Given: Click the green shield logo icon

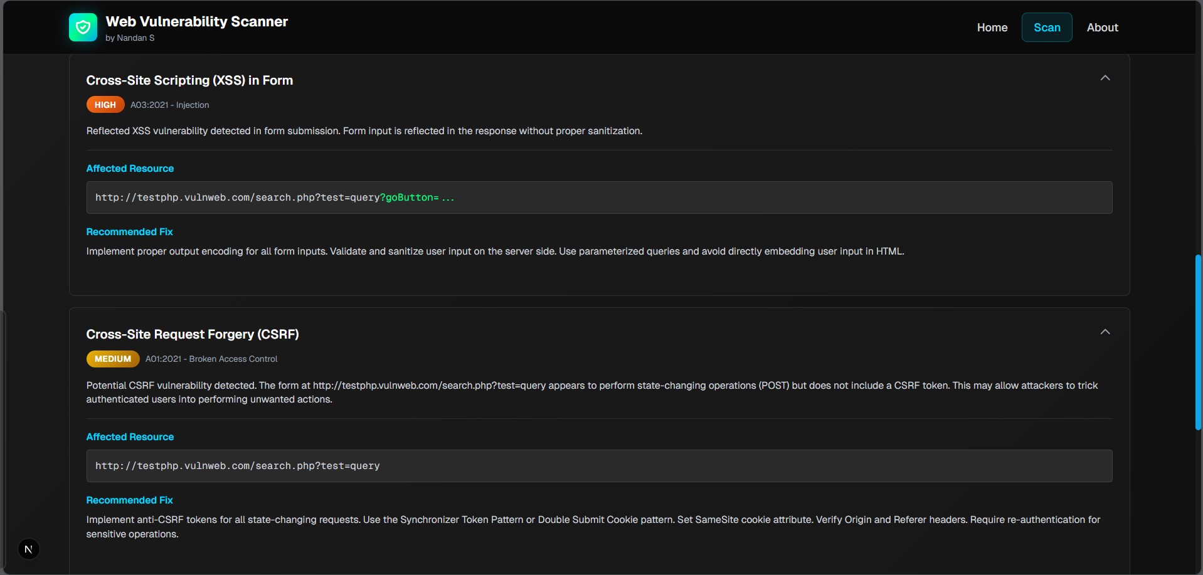Looking at the screenshot, I should (83, 28).
